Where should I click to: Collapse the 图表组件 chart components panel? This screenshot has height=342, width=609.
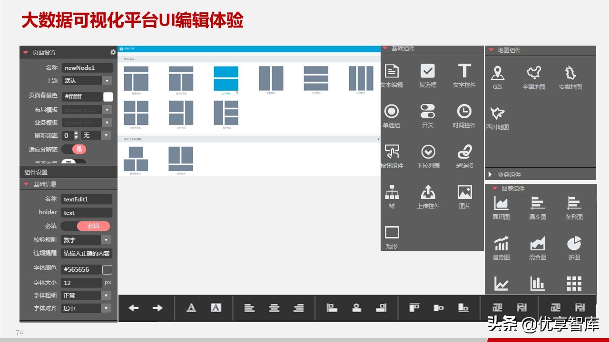coord(494,189)
